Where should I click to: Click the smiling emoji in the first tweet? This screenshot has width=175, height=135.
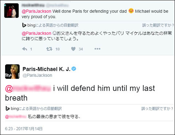pos(131,11)
